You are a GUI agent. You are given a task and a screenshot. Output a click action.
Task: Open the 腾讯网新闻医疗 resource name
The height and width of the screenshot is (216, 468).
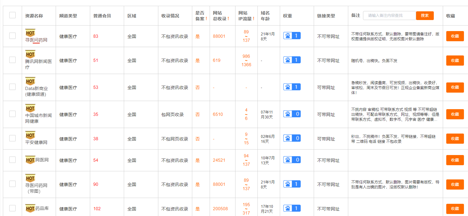point(38,64)
